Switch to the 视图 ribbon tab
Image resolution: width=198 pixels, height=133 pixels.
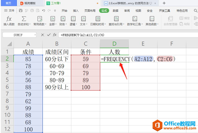(138, 11)
